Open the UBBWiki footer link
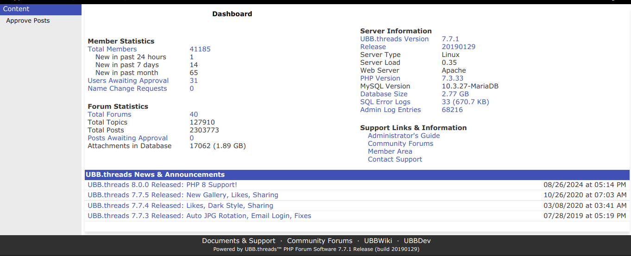Viewport: 631px width, 256px height. [378, 241]
